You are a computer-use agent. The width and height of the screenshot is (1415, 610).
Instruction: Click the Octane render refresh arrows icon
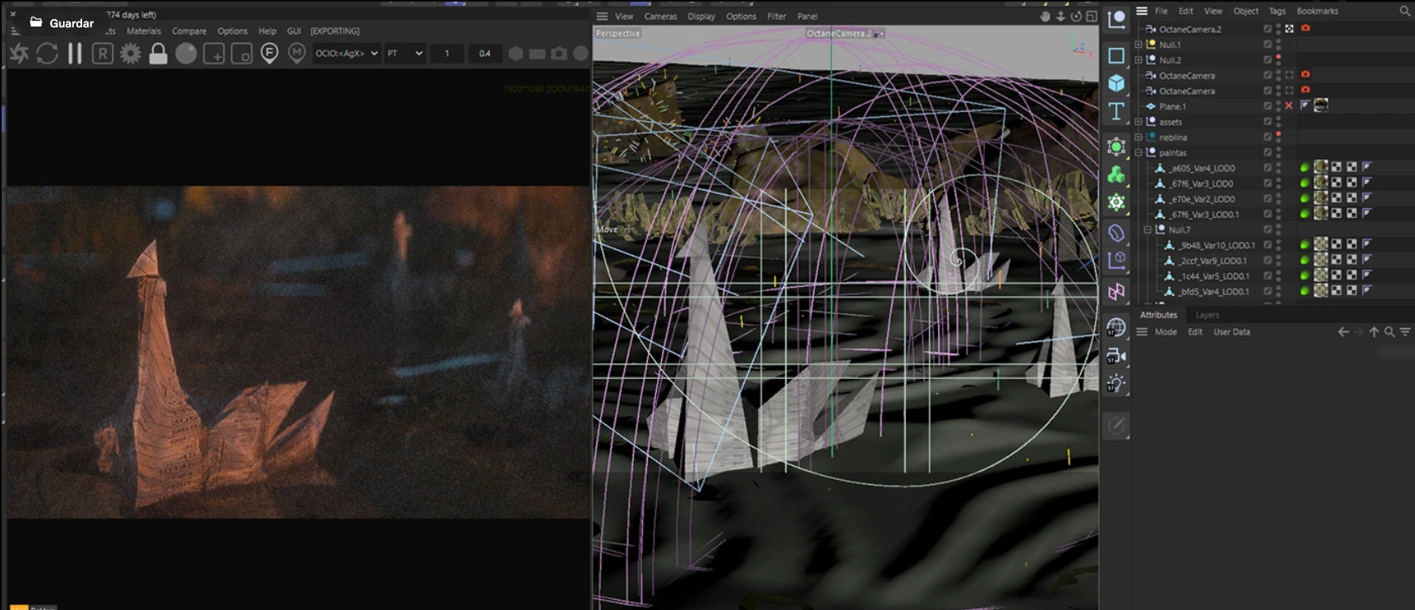47,54
